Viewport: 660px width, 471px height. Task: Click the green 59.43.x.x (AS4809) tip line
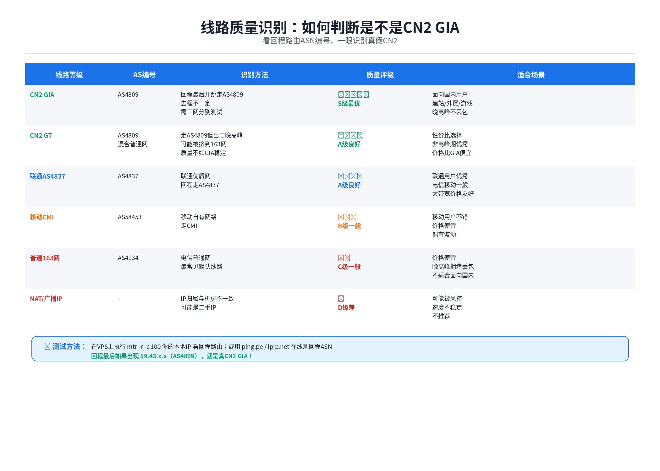172,356
